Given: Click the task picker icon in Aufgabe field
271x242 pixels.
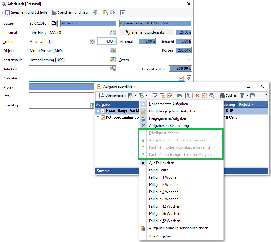Looking at the screenshot, I should tap(181, 78).
